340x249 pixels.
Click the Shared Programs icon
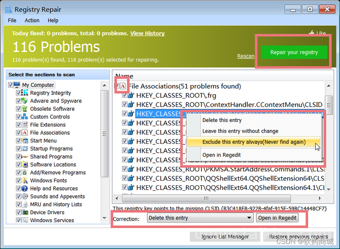click(x=25, y=156)
